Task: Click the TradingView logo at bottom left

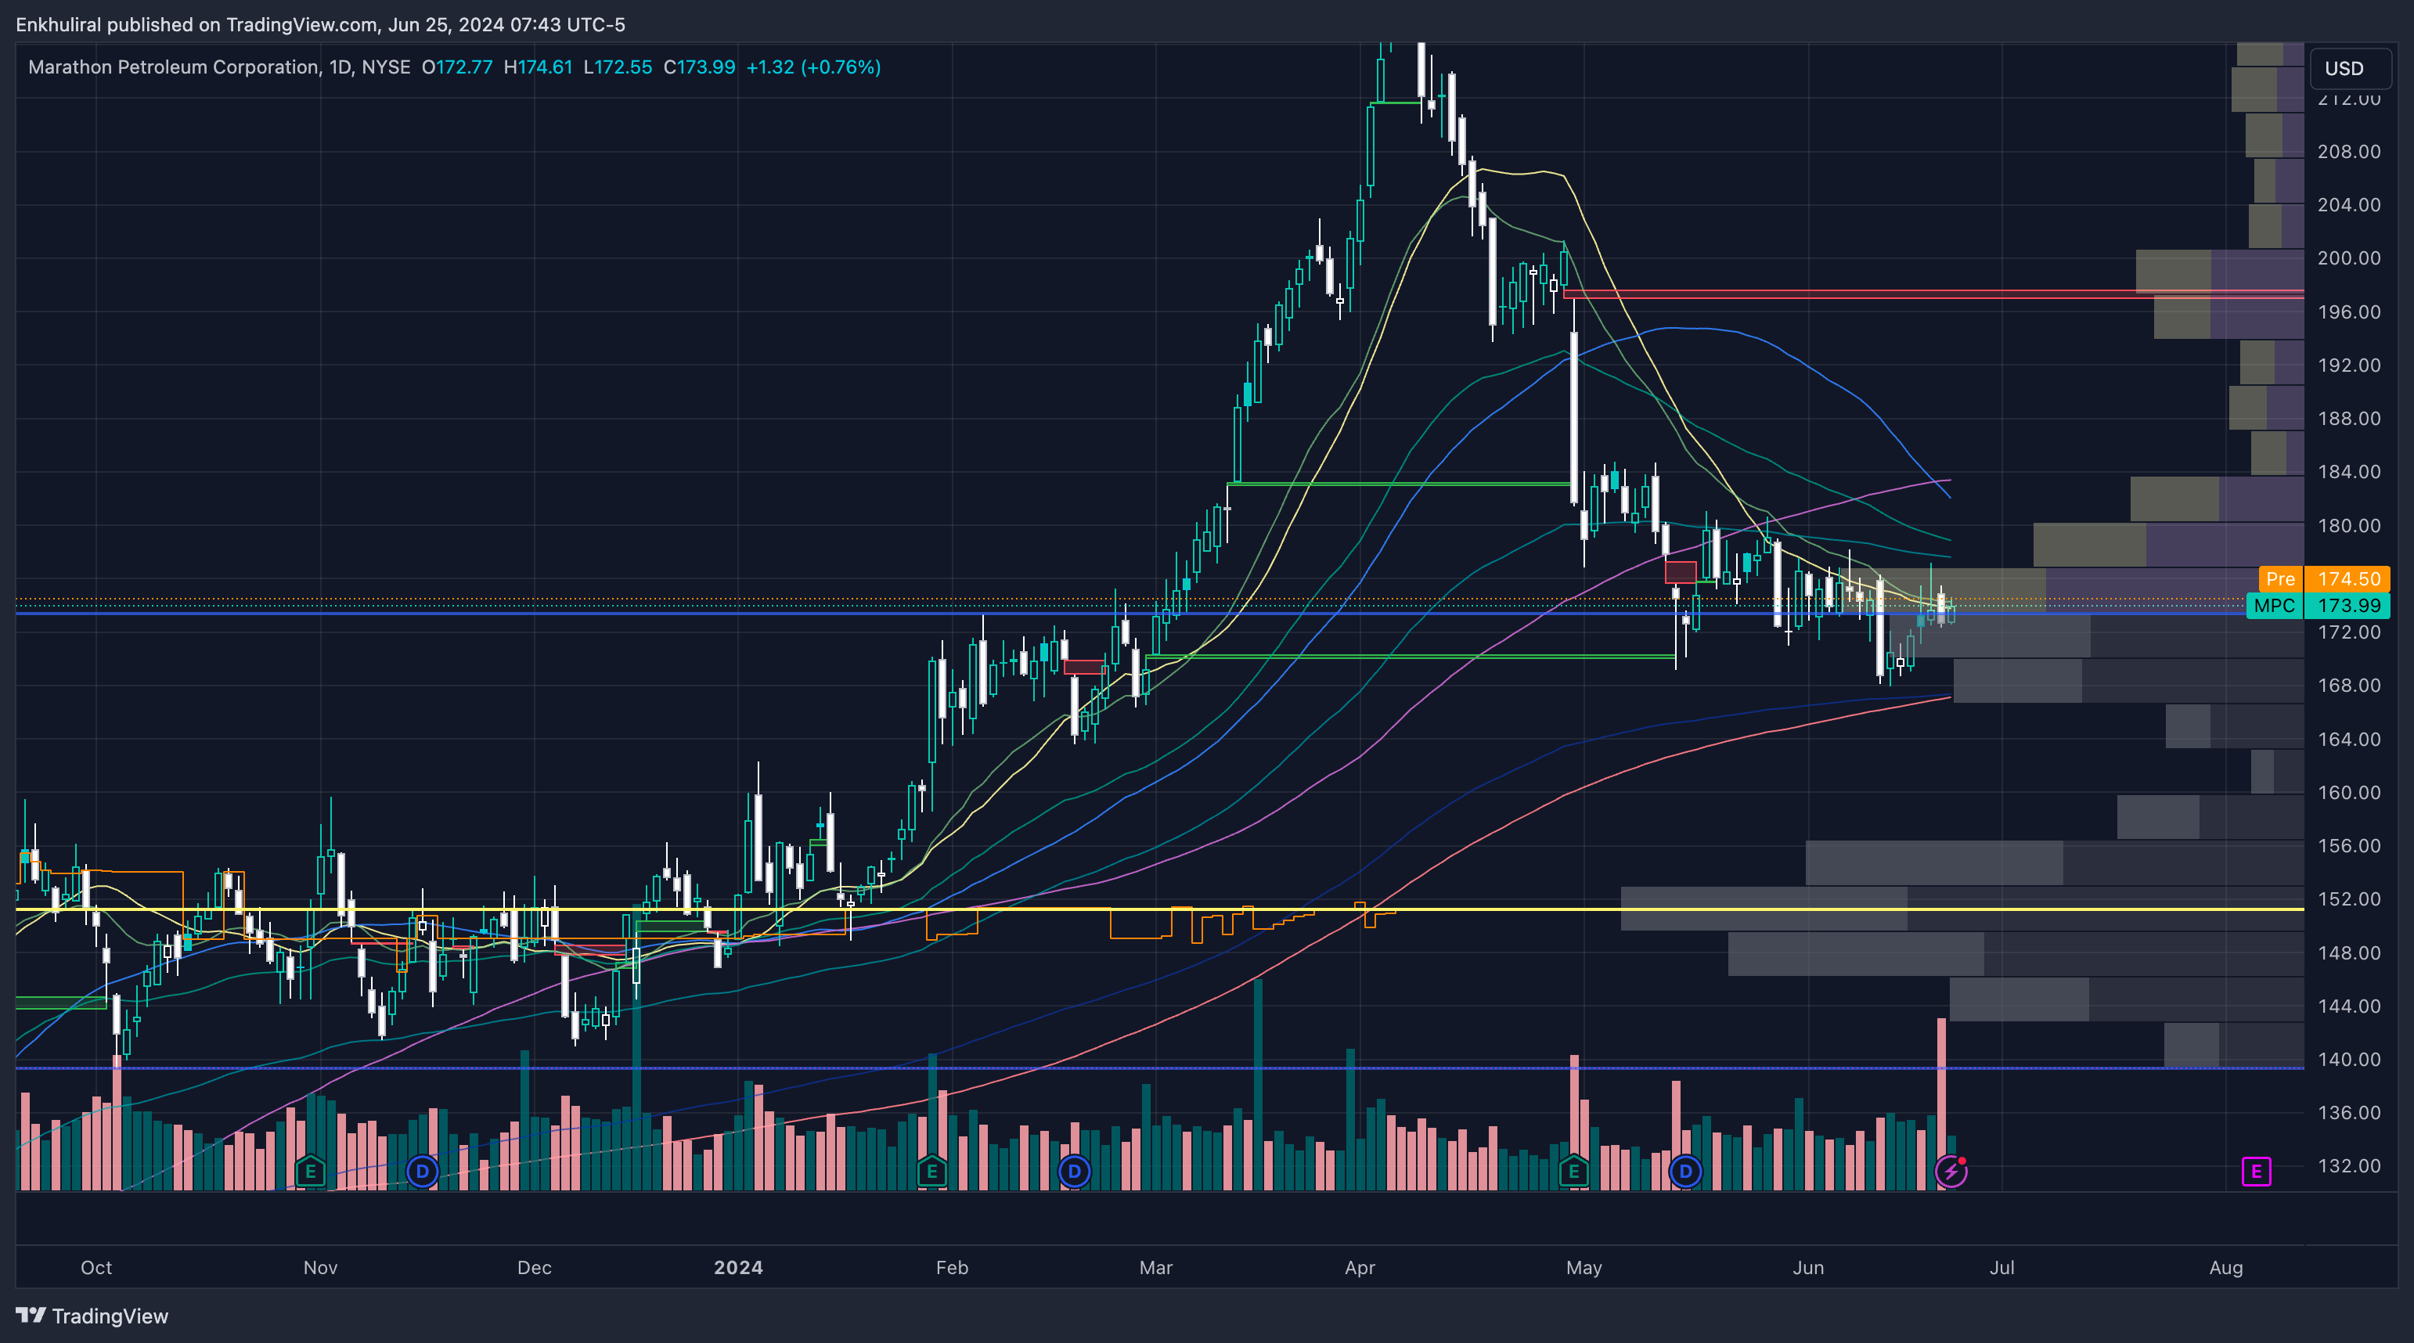Action: click(x=92, y=1316)
